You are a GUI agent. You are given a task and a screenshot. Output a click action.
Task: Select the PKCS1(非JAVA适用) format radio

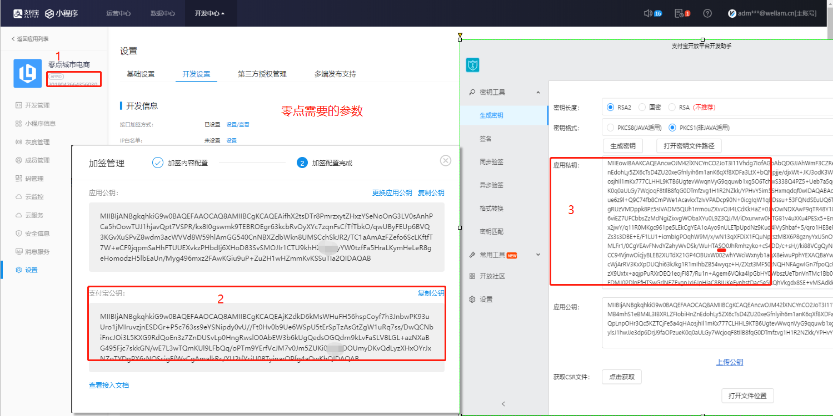(x=672, y=128)
